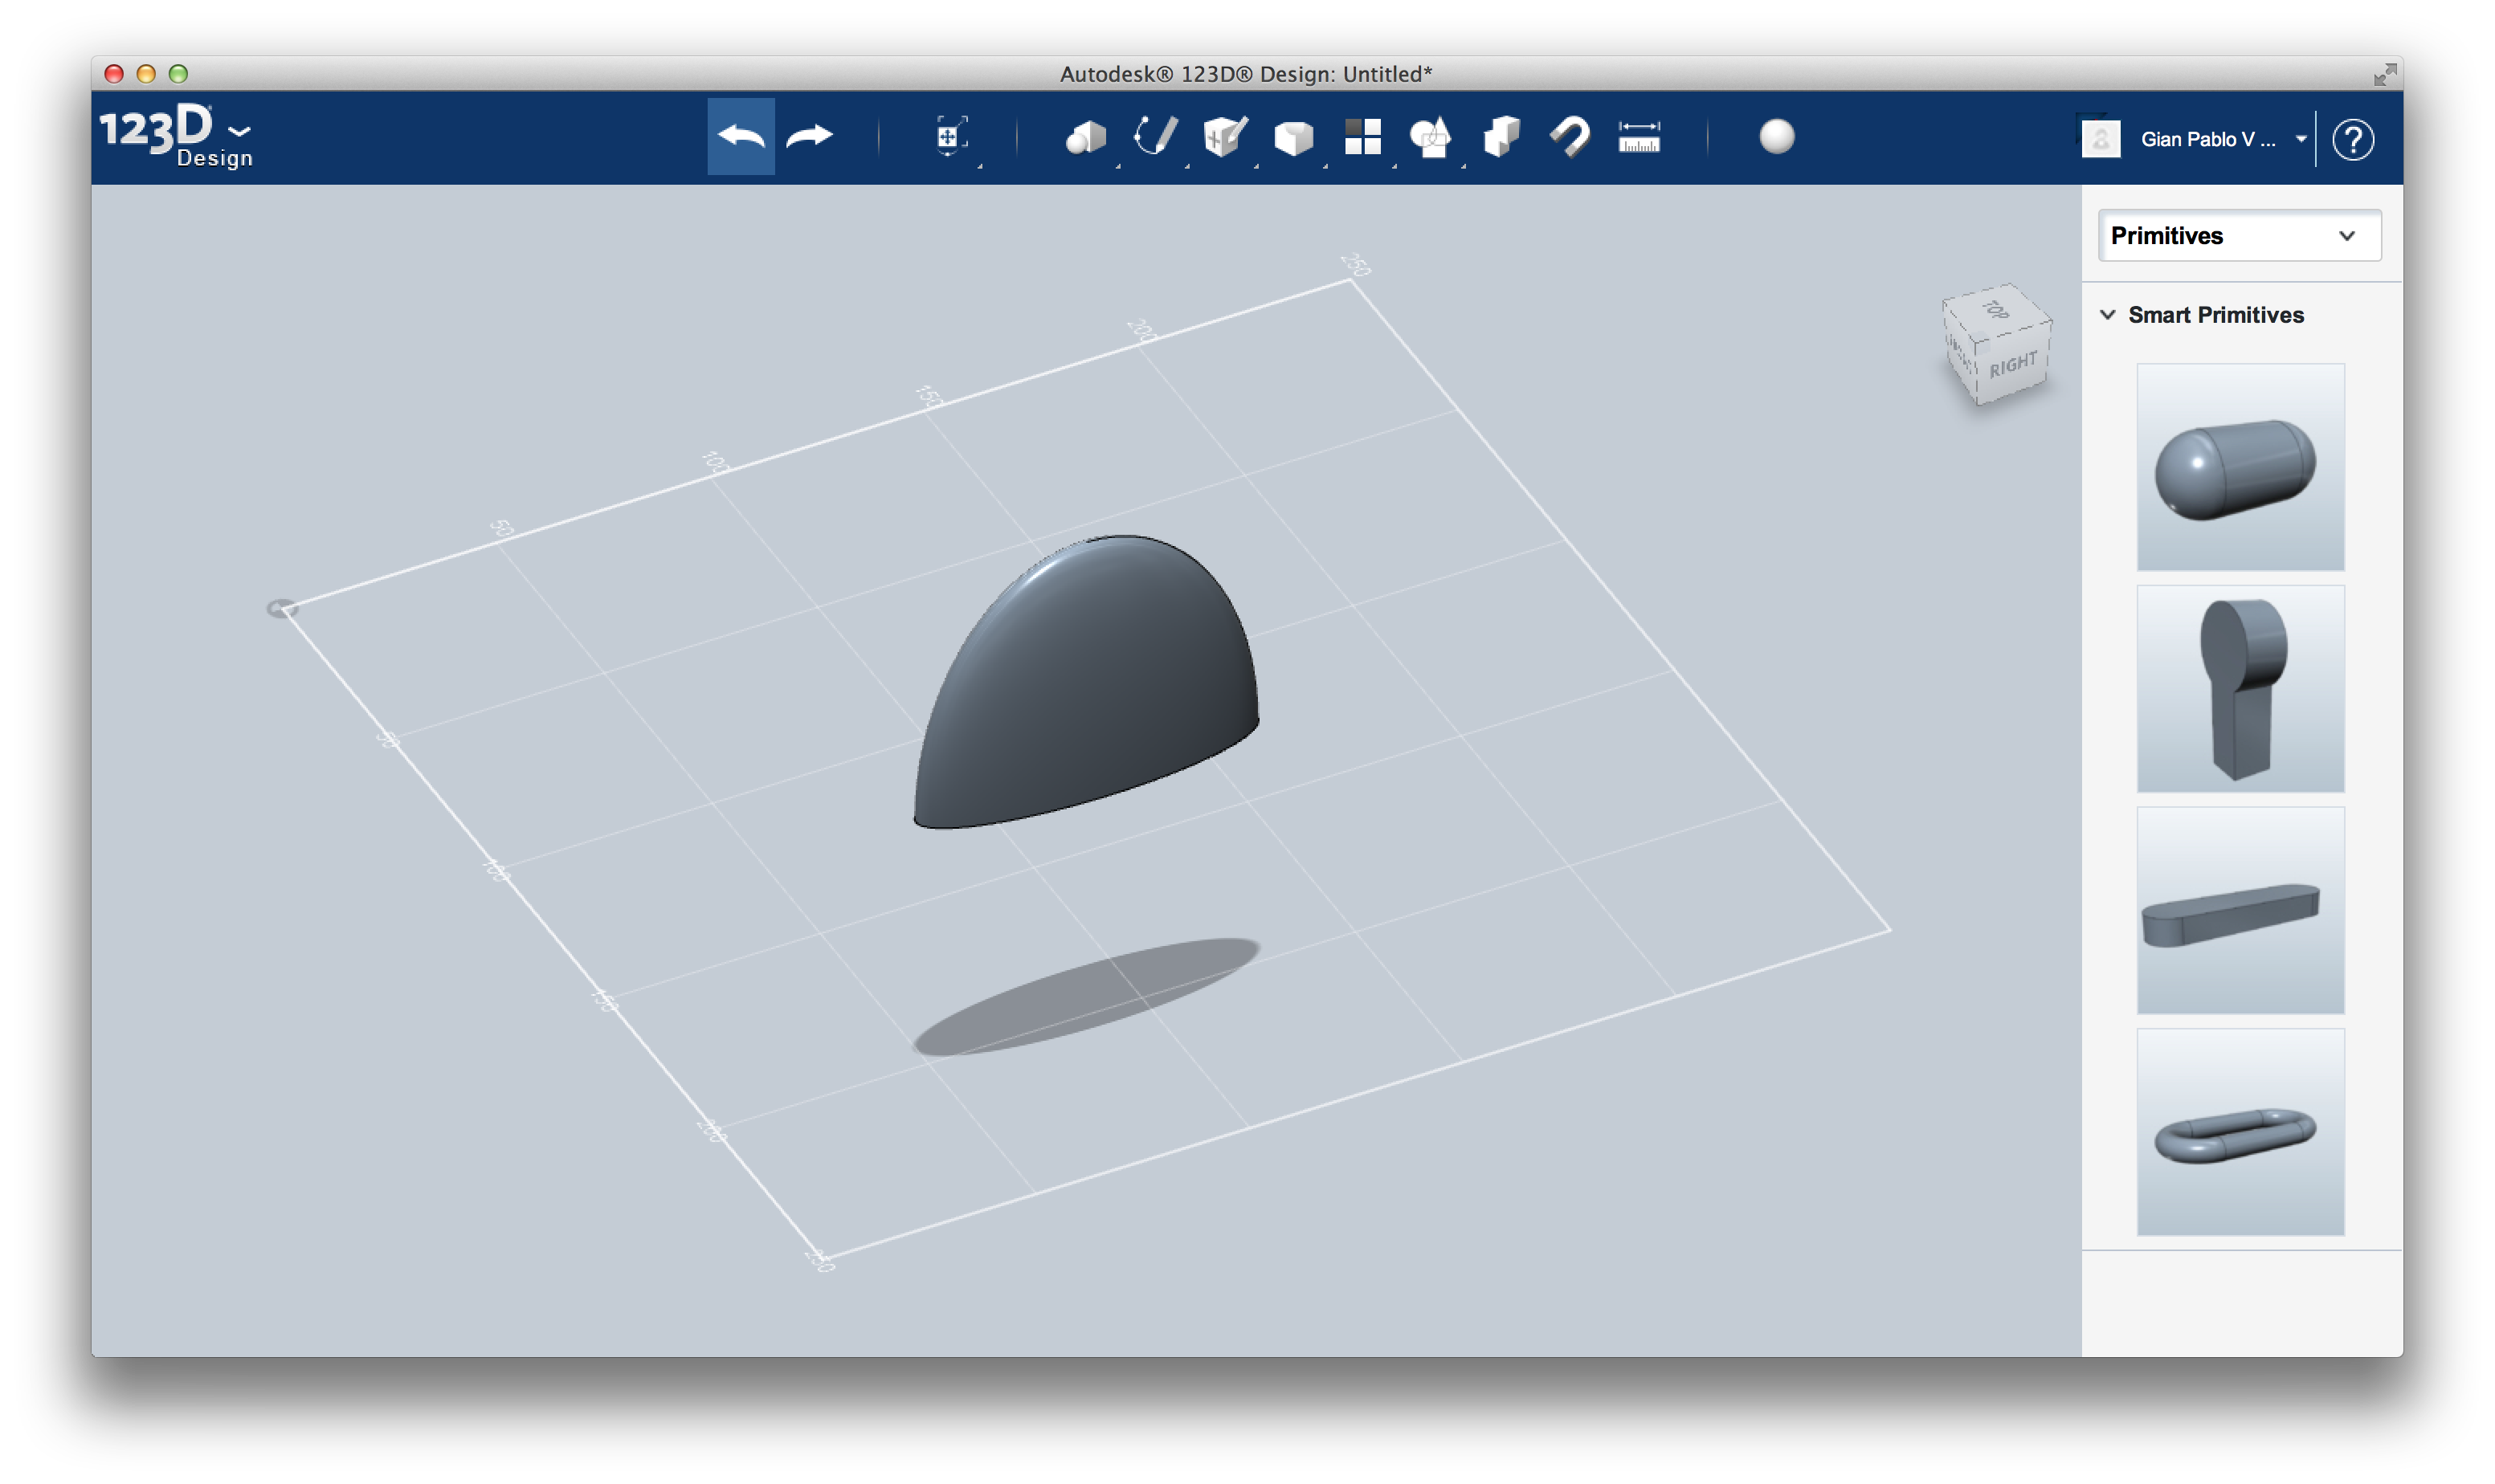Open the Construct tool menu
Image resolution: width=2495 pixels, height=1484 pixels.
tap(1224, 136)
